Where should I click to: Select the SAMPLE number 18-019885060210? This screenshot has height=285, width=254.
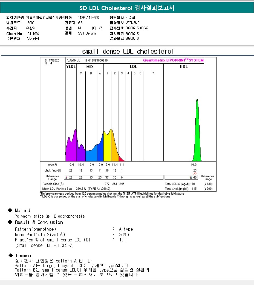[96, 60]
